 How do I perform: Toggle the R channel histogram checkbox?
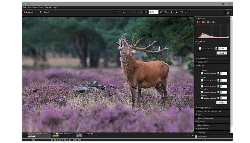(203, 22)
